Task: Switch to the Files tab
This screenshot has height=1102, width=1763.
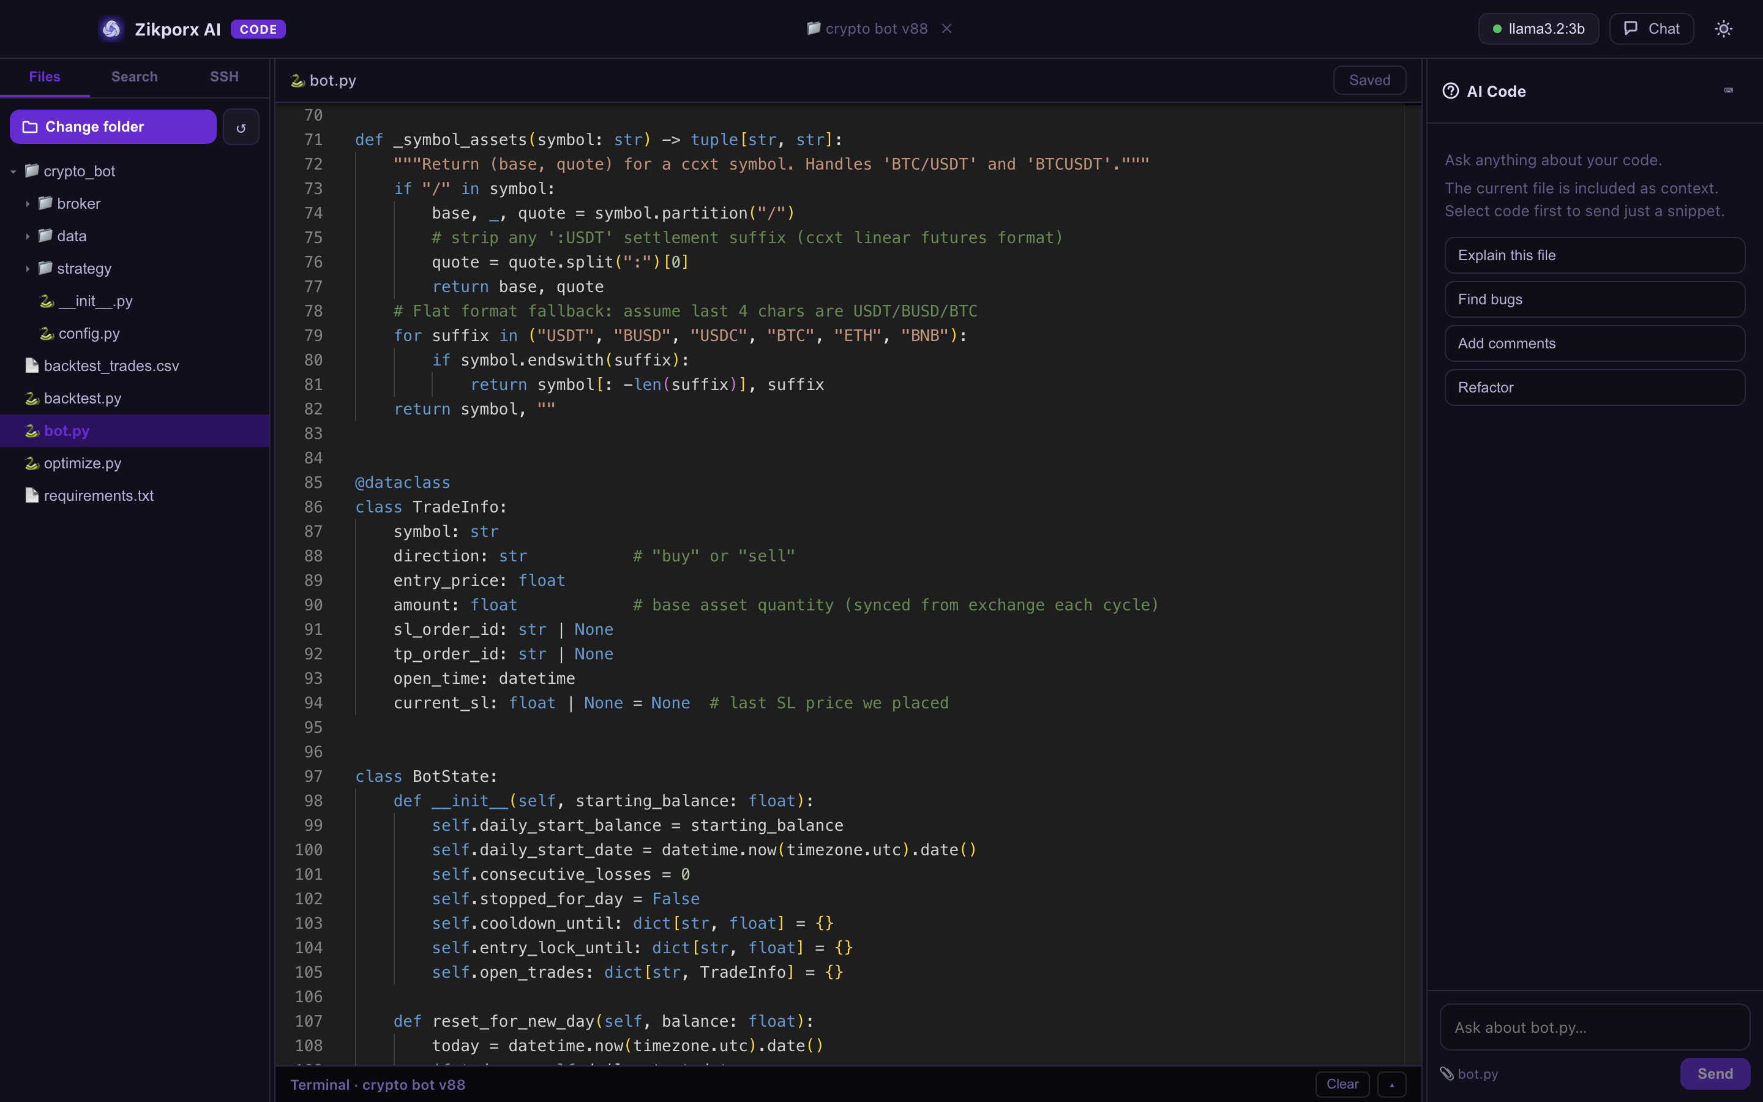Action: [45, 77]
